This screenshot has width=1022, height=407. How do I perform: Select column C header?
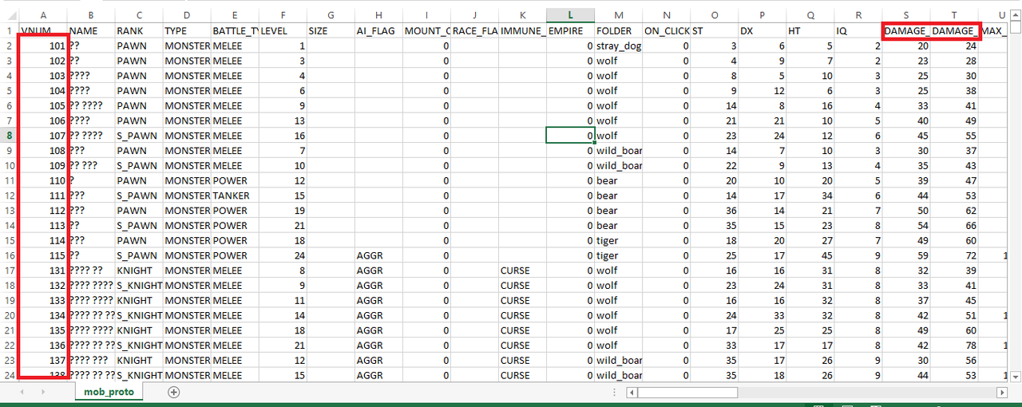pos(139,15)
